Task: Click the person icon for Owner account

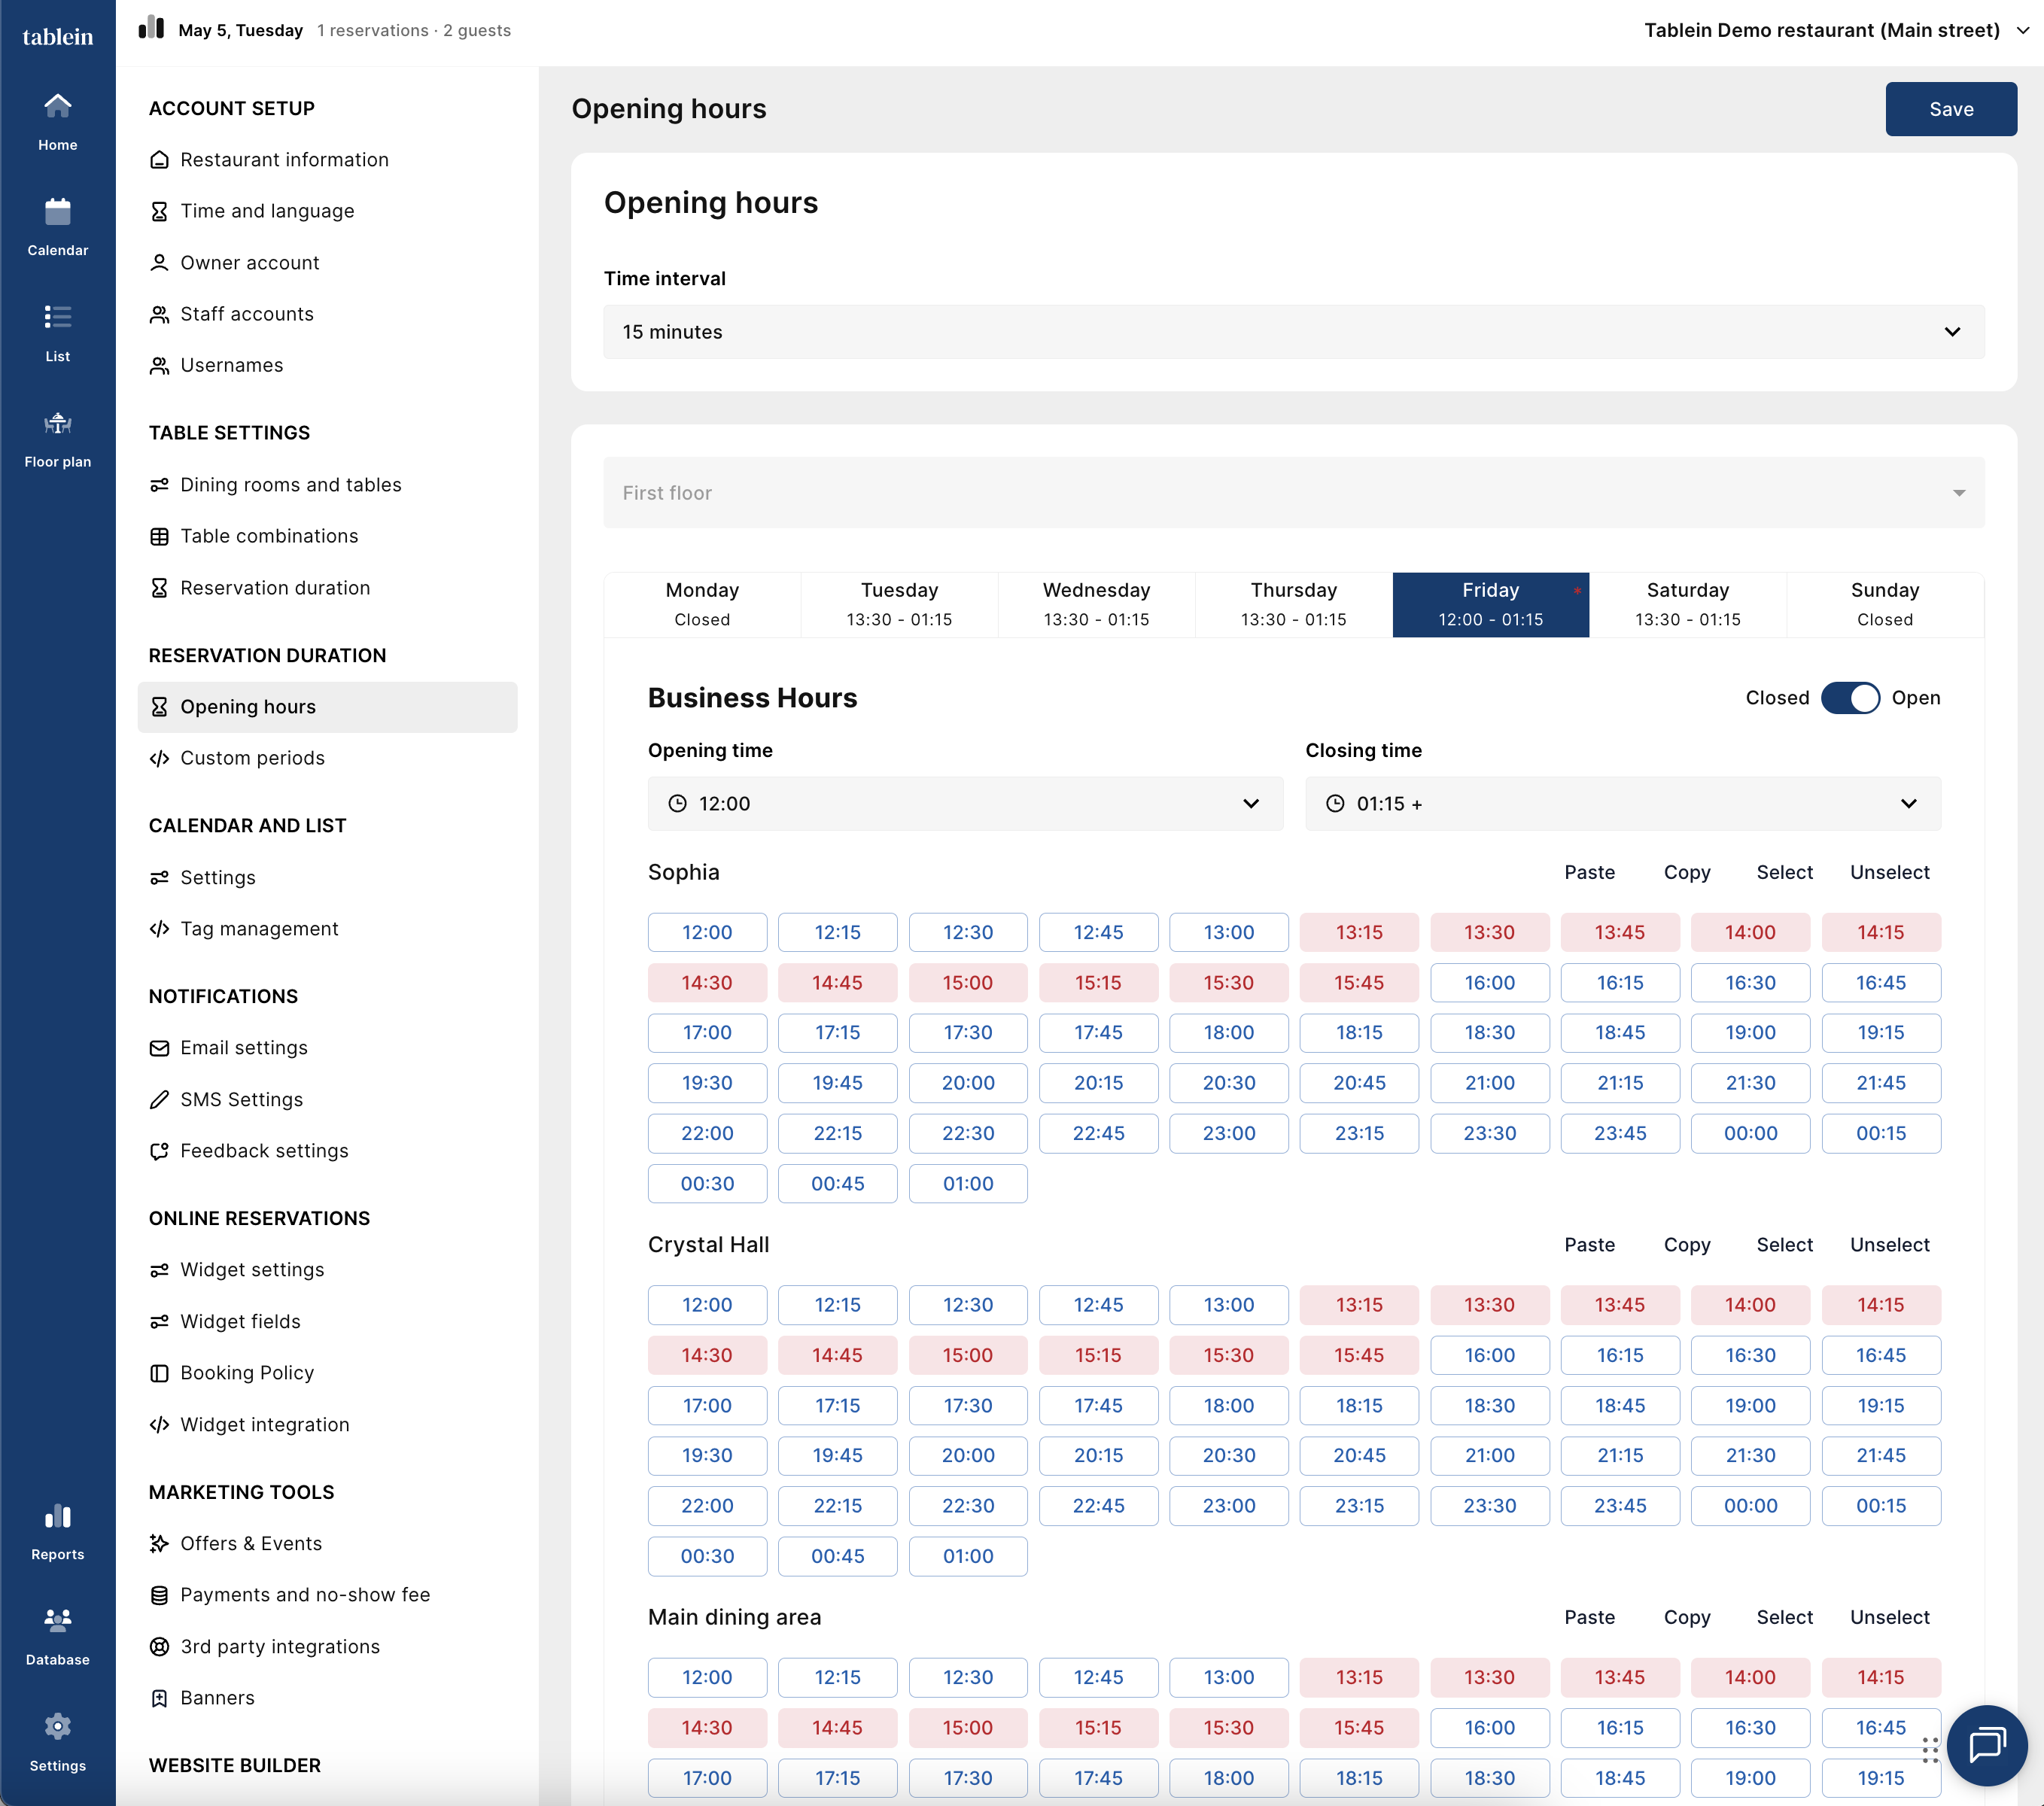Action: 159,263
